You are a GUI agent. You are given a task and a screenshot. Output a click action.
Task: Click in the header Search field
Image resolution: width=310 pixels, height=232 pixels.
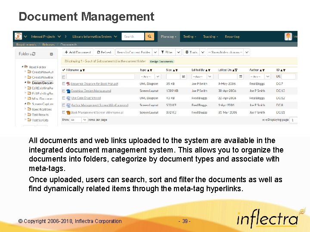133,37
